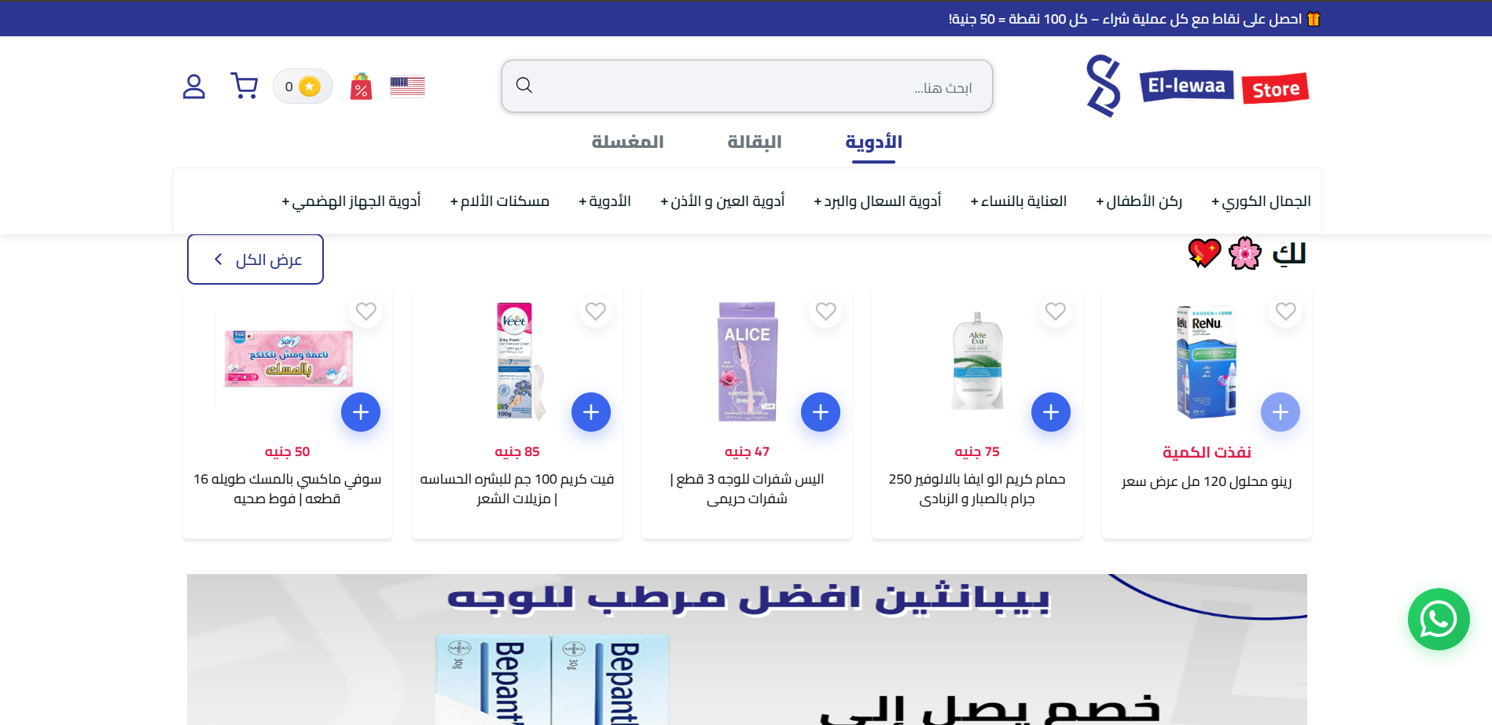Switch to the البقالة tab
The width and height of the screenshot is (1492, 725).
click(755, 142)
